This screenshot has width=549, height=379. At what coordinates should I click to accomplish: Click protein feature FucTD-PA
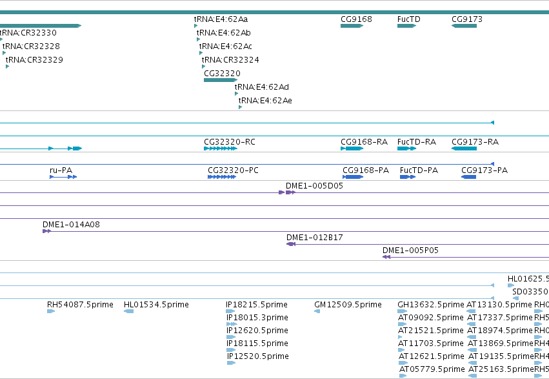[x=408, y=177]
